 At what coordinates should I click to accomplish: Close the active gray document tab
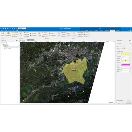click(33, 40)
